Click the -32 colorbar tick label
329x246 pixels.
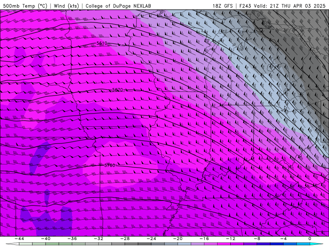[99, 239]
